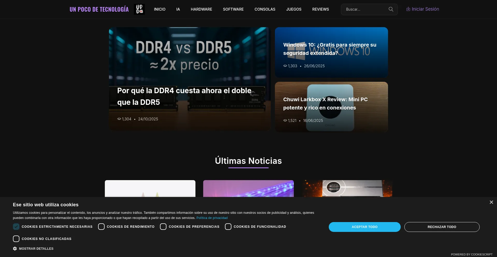Enable Cookies de Rendimiento checkbox
Screen dimensions: 497x257
point(101,227)
